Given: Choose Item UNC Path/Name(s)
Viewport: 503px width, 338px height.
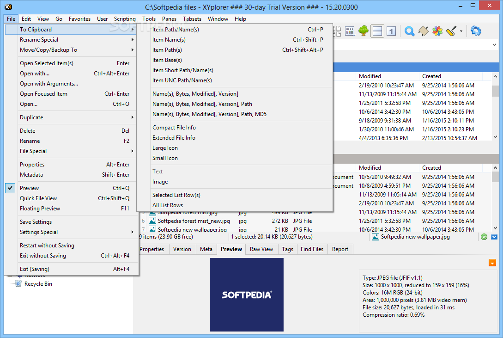Looking at the screenshot, I should tap(235, 80).
